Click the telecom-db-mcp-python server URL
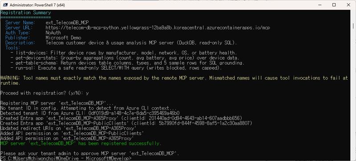 pos(158,28)
